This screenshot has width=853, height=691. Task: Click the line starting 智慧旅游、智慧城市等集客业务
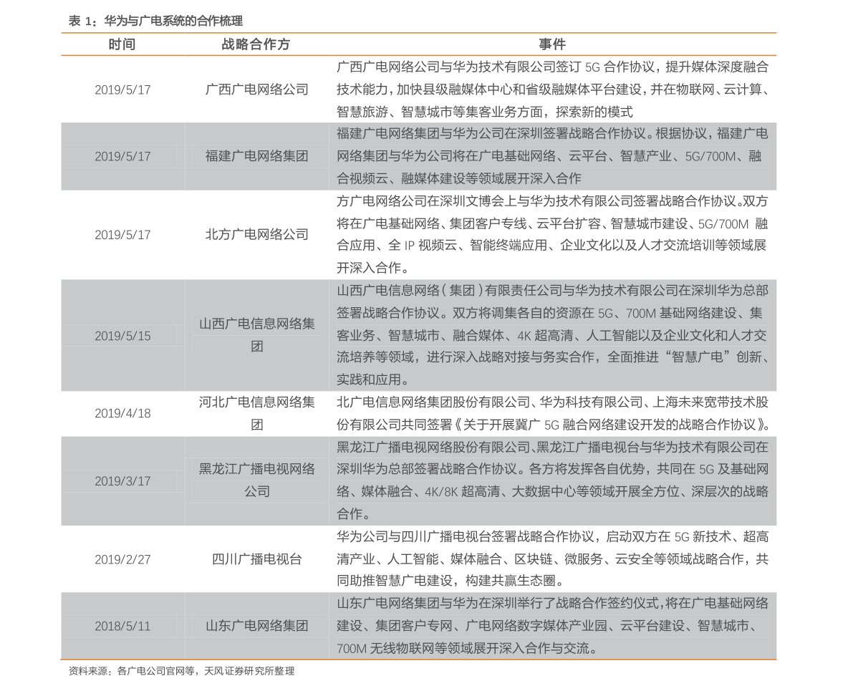(485, 112)
